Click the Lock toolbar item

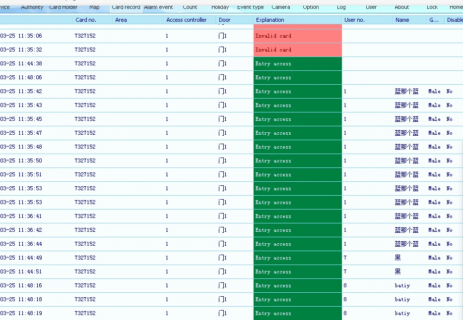[x=432, y=7]
